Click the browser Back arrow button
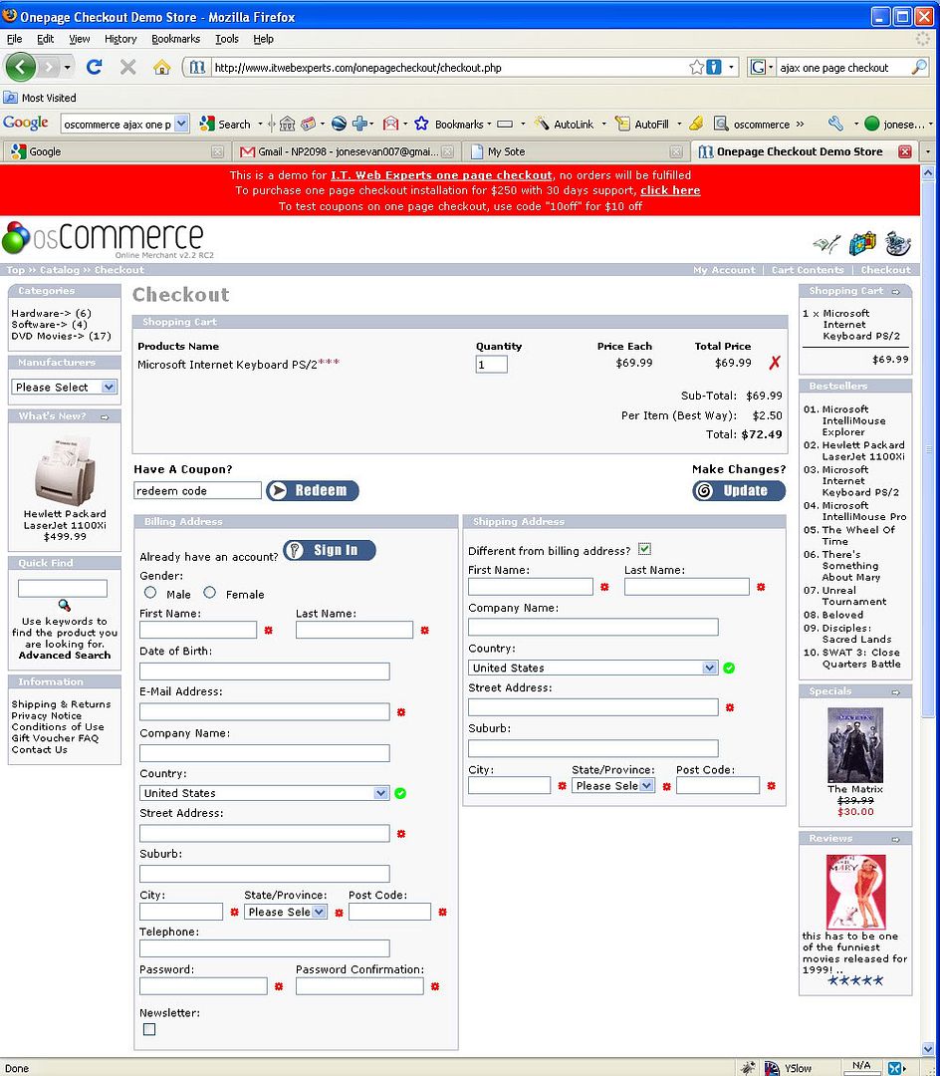This screenshot has width=940, height=1076. [21, 67]
